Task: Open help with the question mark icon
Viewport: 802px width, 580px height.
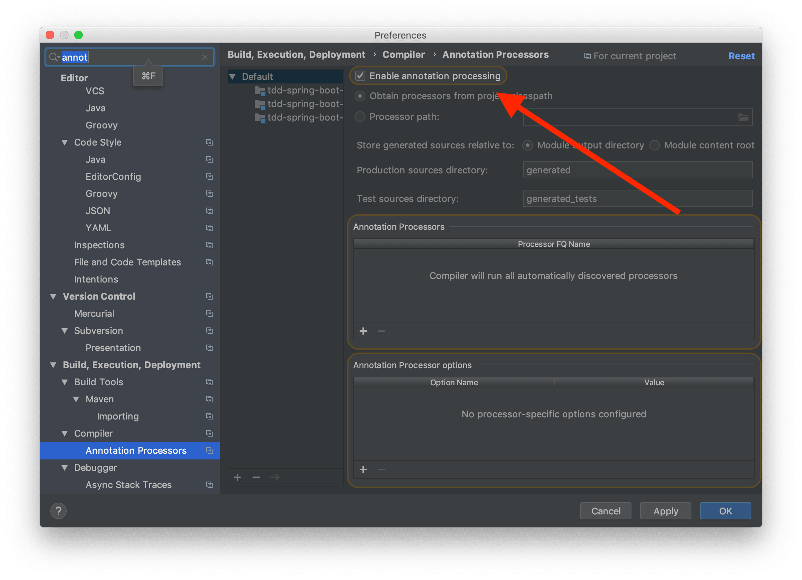Action: 59,511
